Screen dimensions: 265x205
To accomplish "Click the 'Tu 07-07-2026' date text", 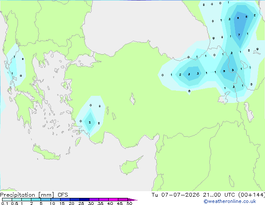I will click(x=176, y=195).
